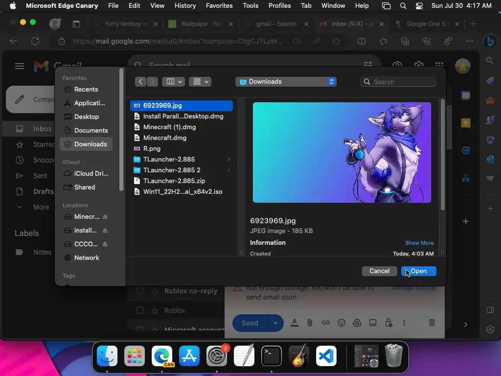The width and height of the screenshot is (501, 376).
Task: Go forward in file dialog navigation
Action: click(x=153, y=82)
